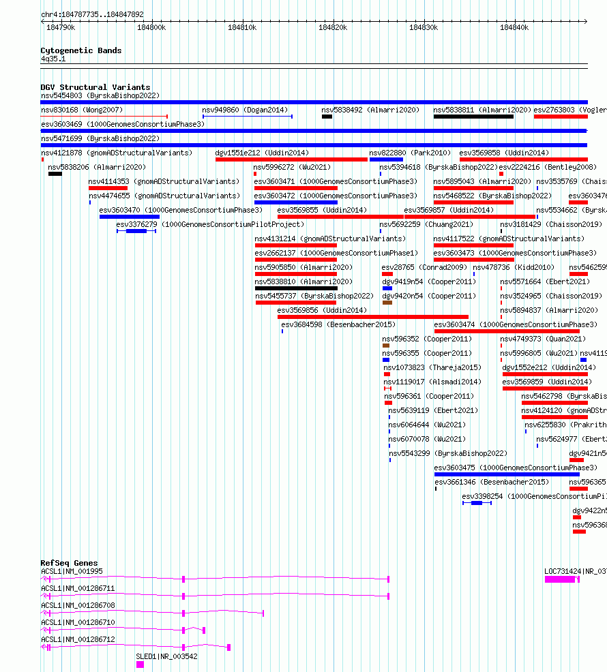This screenshot has height=672, width=607.
Task: Click the esv3398254 blue variant glyph
Action: point(477,503)
